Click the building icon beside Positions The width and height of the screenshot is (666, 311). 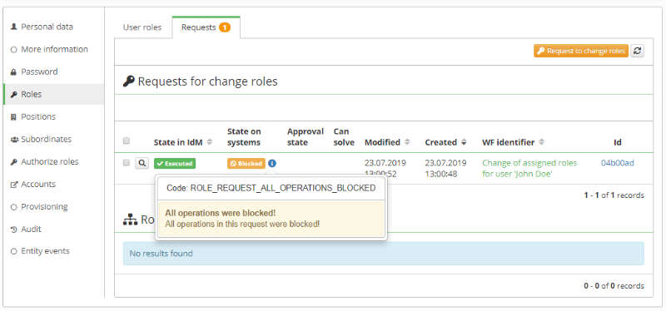coord(13,116)
